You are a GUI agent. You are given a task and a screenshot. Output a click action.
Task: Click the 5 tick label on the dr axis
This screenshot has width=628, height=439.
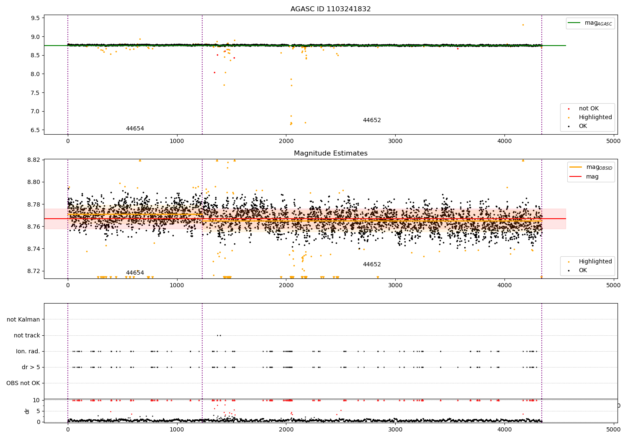coord(38,411)
